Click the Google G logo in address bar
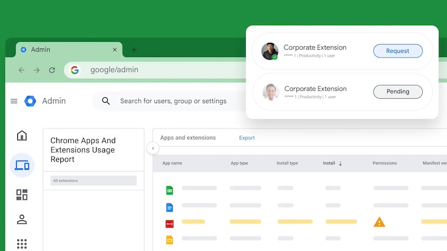This screenshot has width=447, height=251. pos(75,70)
